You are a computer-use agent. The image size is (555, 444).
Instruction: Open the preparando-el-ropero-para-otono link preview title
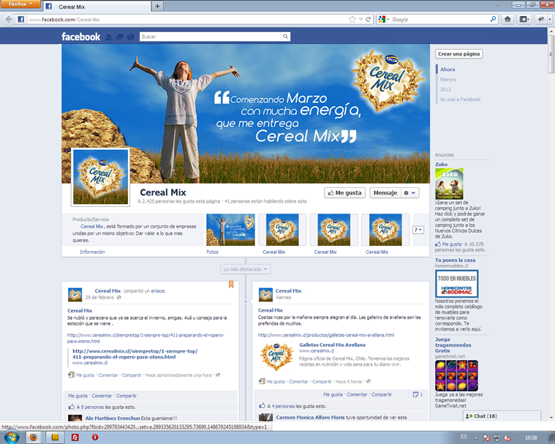click(x=135, y=354)
